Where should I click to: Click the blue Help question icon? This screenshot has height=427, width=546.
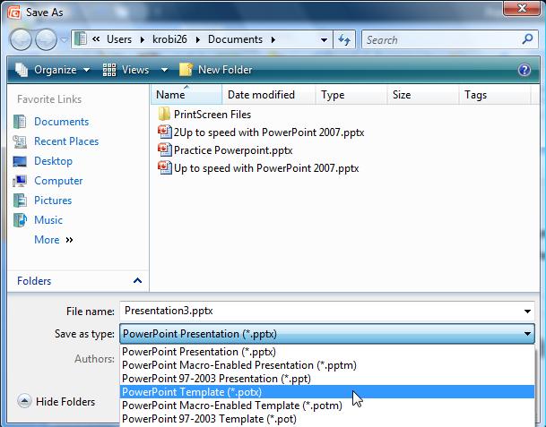[x=524, y=70]
